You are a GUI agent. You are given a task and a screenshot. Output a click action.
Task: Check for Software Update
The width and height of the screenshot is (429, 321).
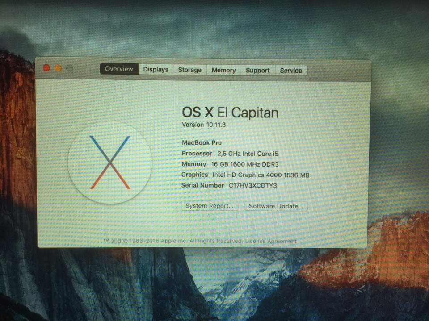pos(276,206)
